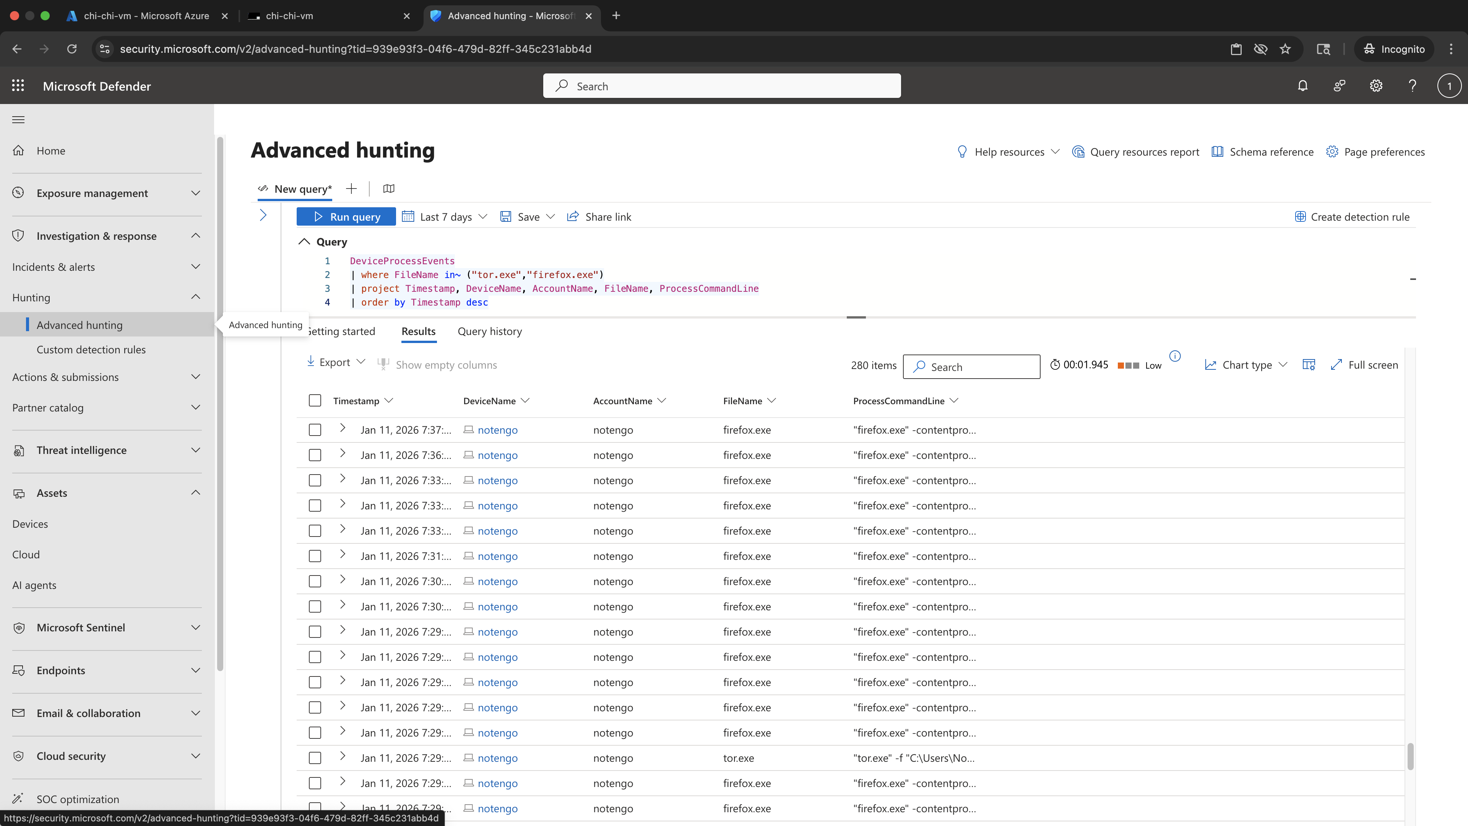Open the Defender settings gear
The image size is (1468, 826).
(1376, 86)
